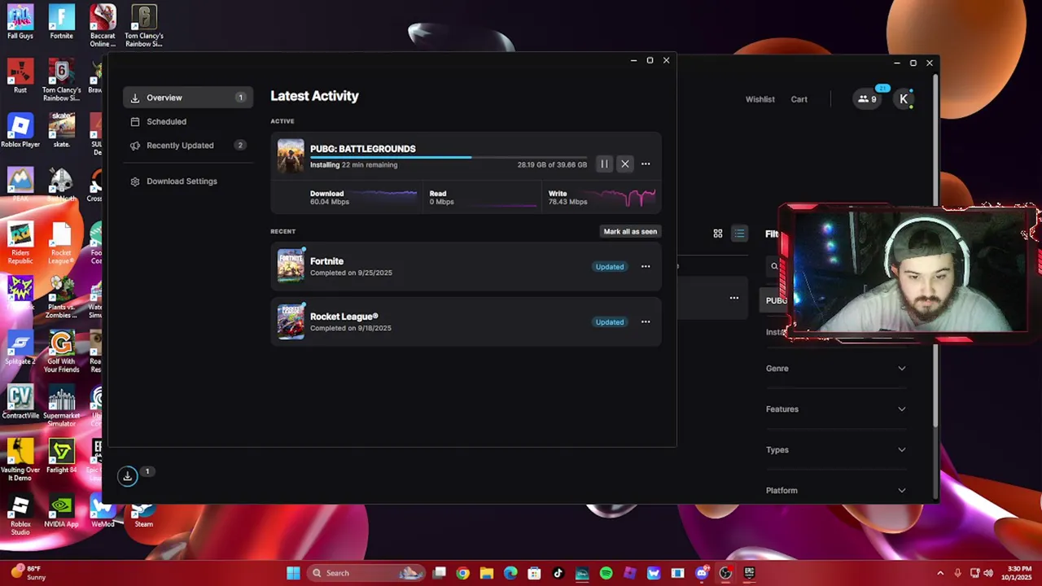This screenshot has height=586, width=1042.
Task: Open Fortnite desktop shortcut
Action: 62,22
